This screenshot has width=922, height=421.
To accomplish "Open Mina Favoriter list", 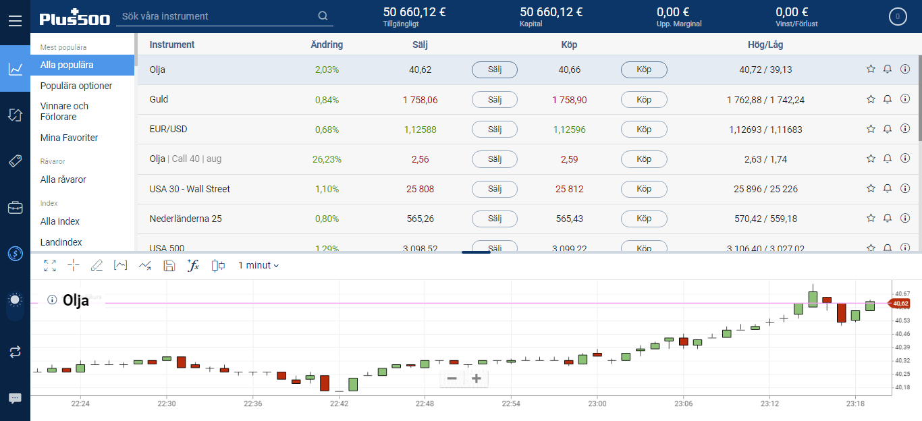I will (x=69, y=138).
